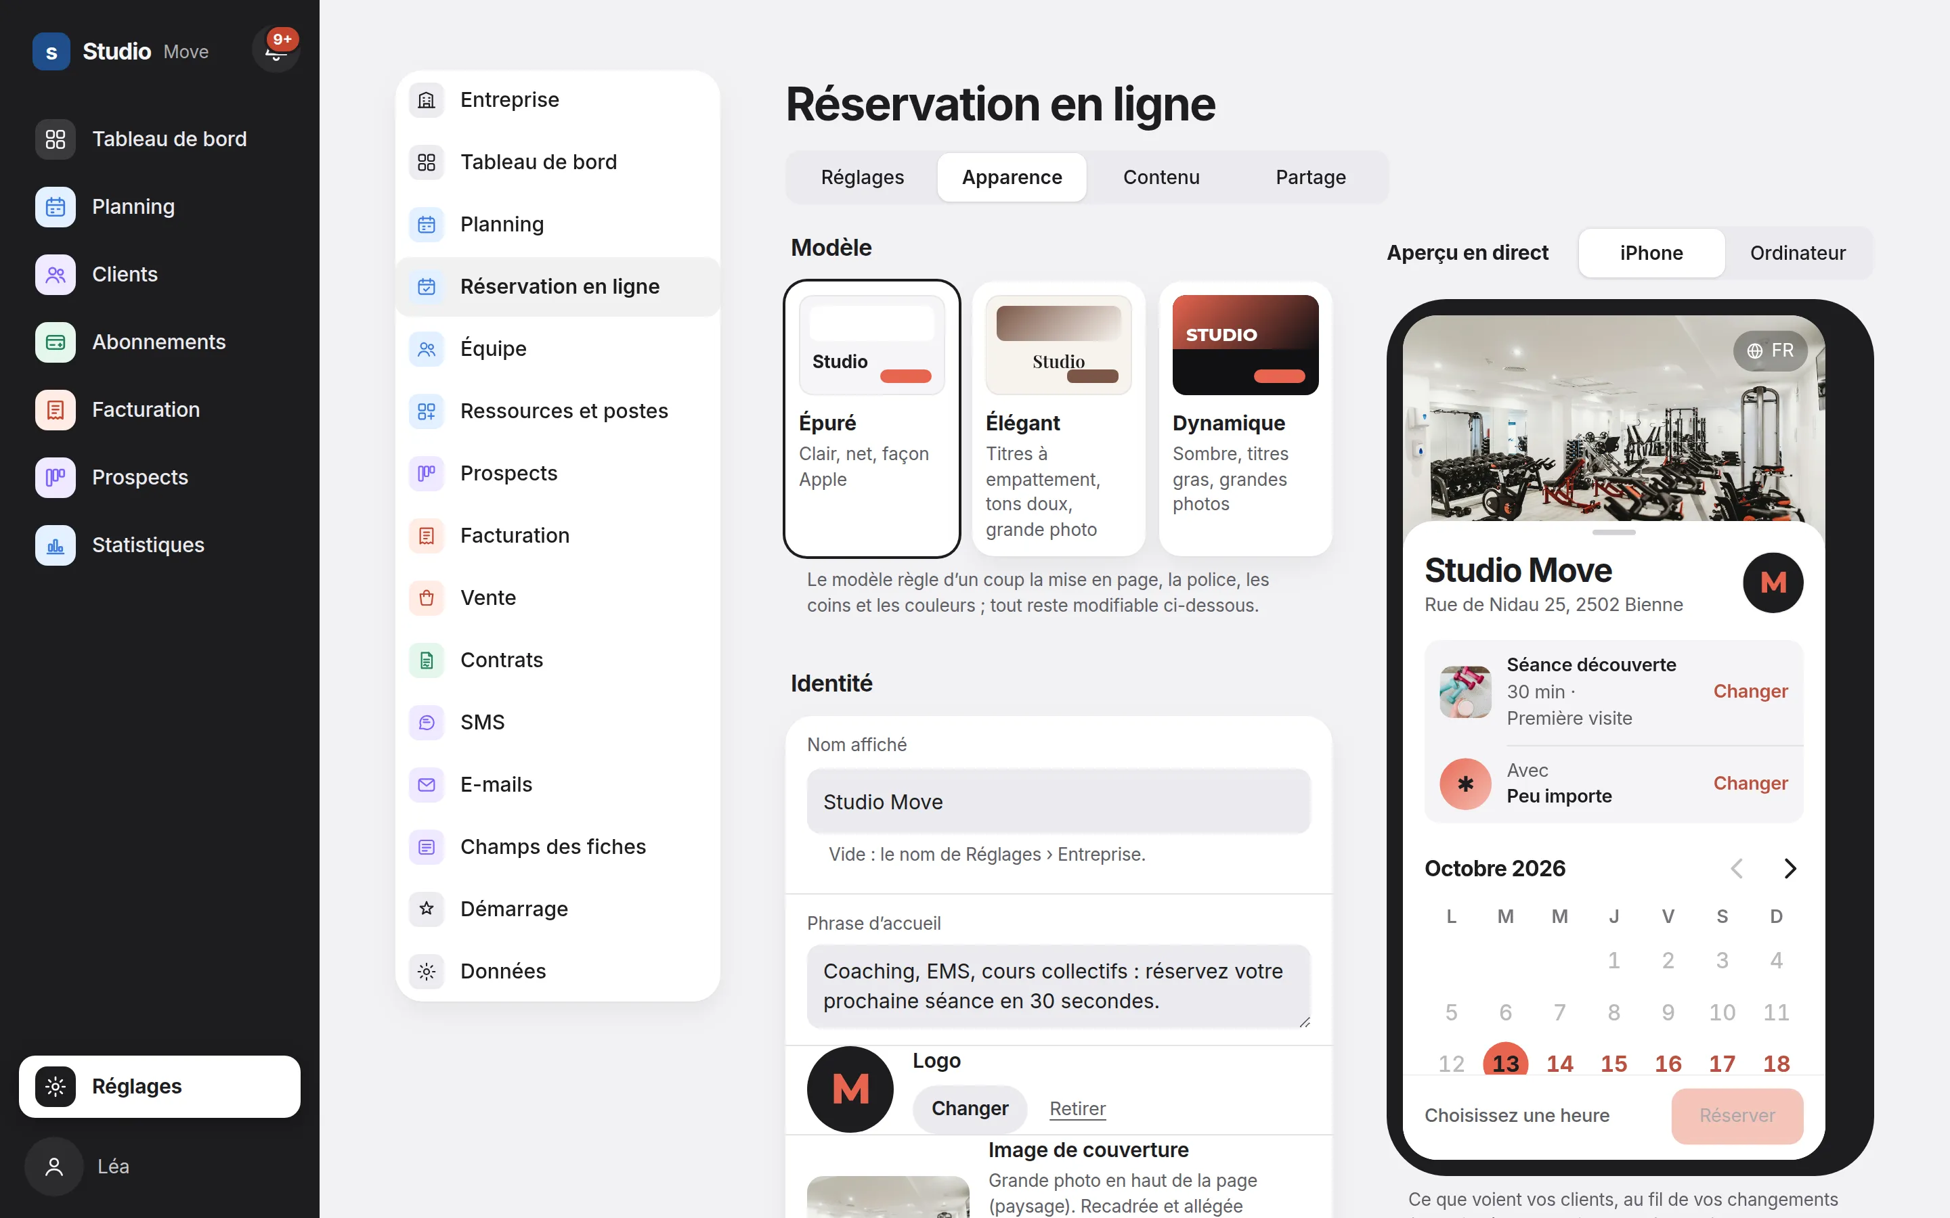Choose the Élégant model card

(1058, 419)
